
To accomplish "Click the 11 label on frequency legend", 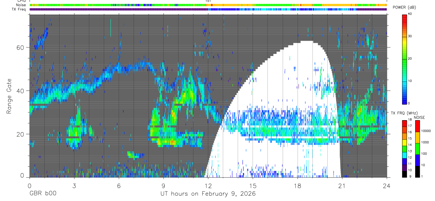I will tap(410, 164).
